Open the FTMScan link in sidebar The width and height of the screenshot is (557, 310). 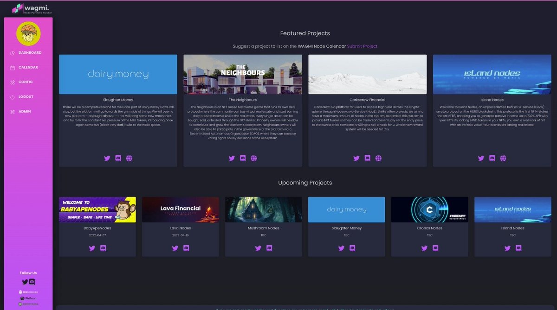pos(28,298)
